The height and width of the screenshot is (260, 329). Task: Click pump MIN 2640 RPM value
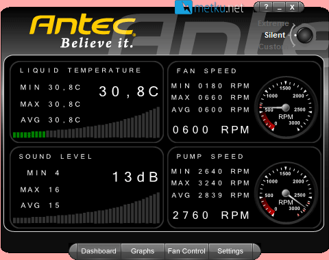(210, 172)
